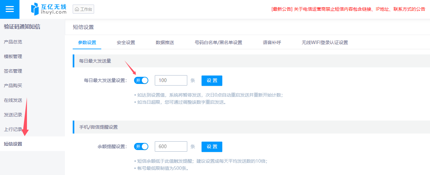430x175 pixels.
Task: Toggle the 余额提醒设置 switch
Action: [x=141, y=146]
